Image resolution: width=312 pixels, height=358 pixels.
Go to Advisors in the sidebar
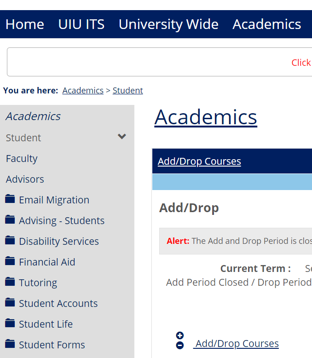(x=25, y=179)
